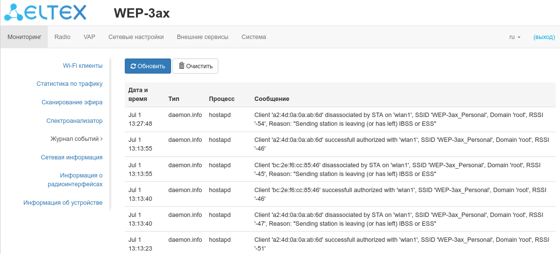The image size is (560, 254).
Task: Click the trash icon on Очистить button
Action: (181, 66)
